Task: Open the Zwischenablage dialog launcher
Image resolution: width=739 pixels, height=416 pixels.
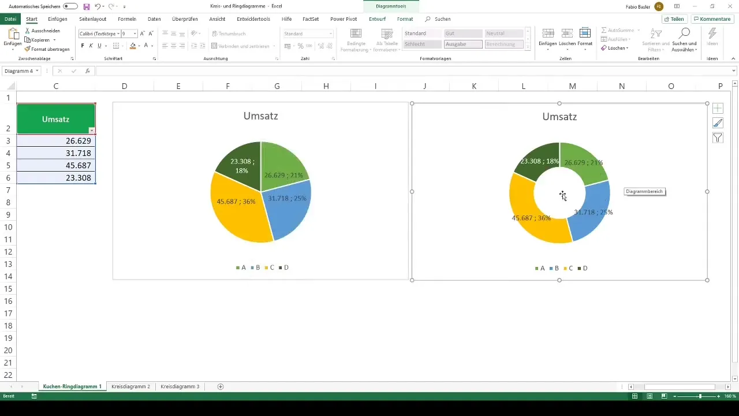Action: point(72,59)
